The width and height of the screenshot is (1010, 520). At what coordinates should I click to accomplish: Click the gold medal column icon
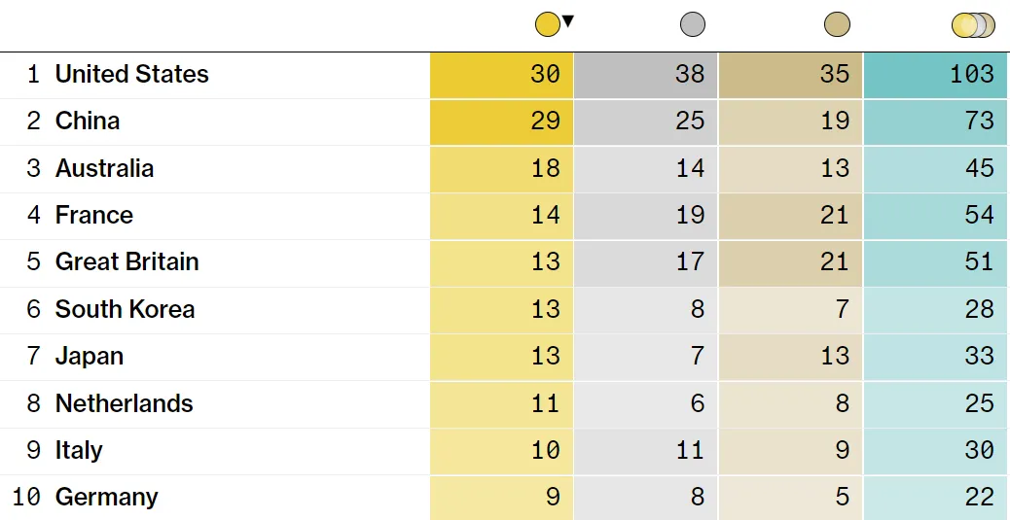click(x=548, y=24)
